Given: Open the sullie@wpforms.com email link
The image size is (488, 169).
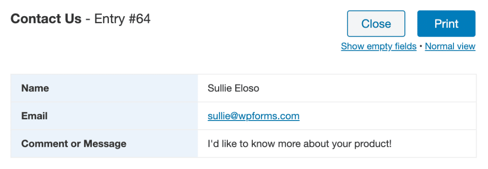Looking at the screenshot, I should (x=253, y=116).
